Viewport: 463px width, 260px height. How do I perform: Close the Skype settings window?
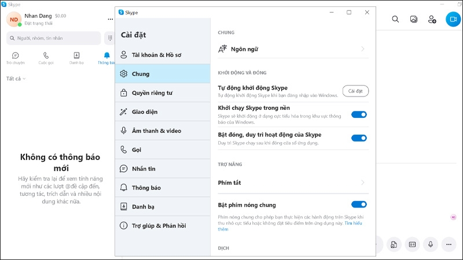[x=367, y=12]
